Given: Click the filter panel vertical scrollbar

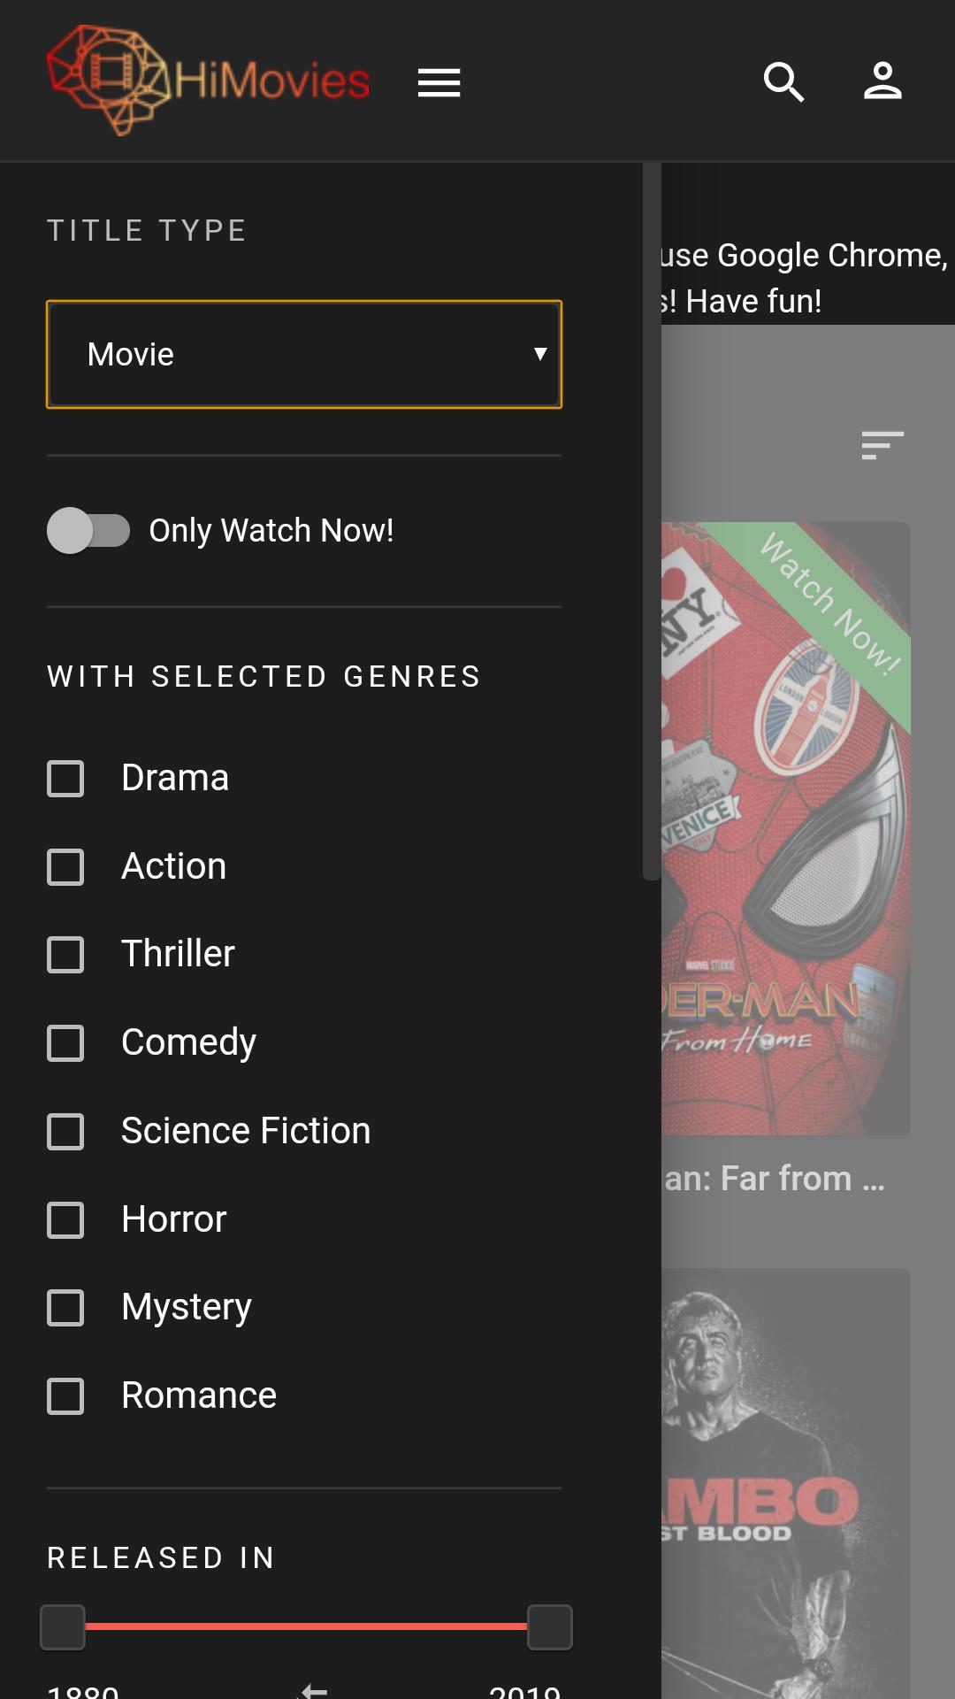Looking at the screenshot, I should 652,521.
